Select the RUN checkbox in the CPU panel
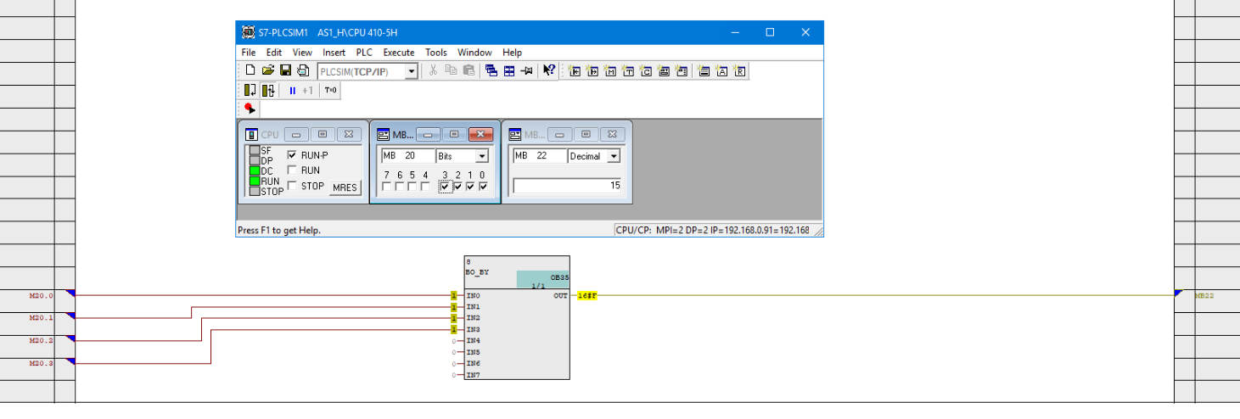 (292, 170)
